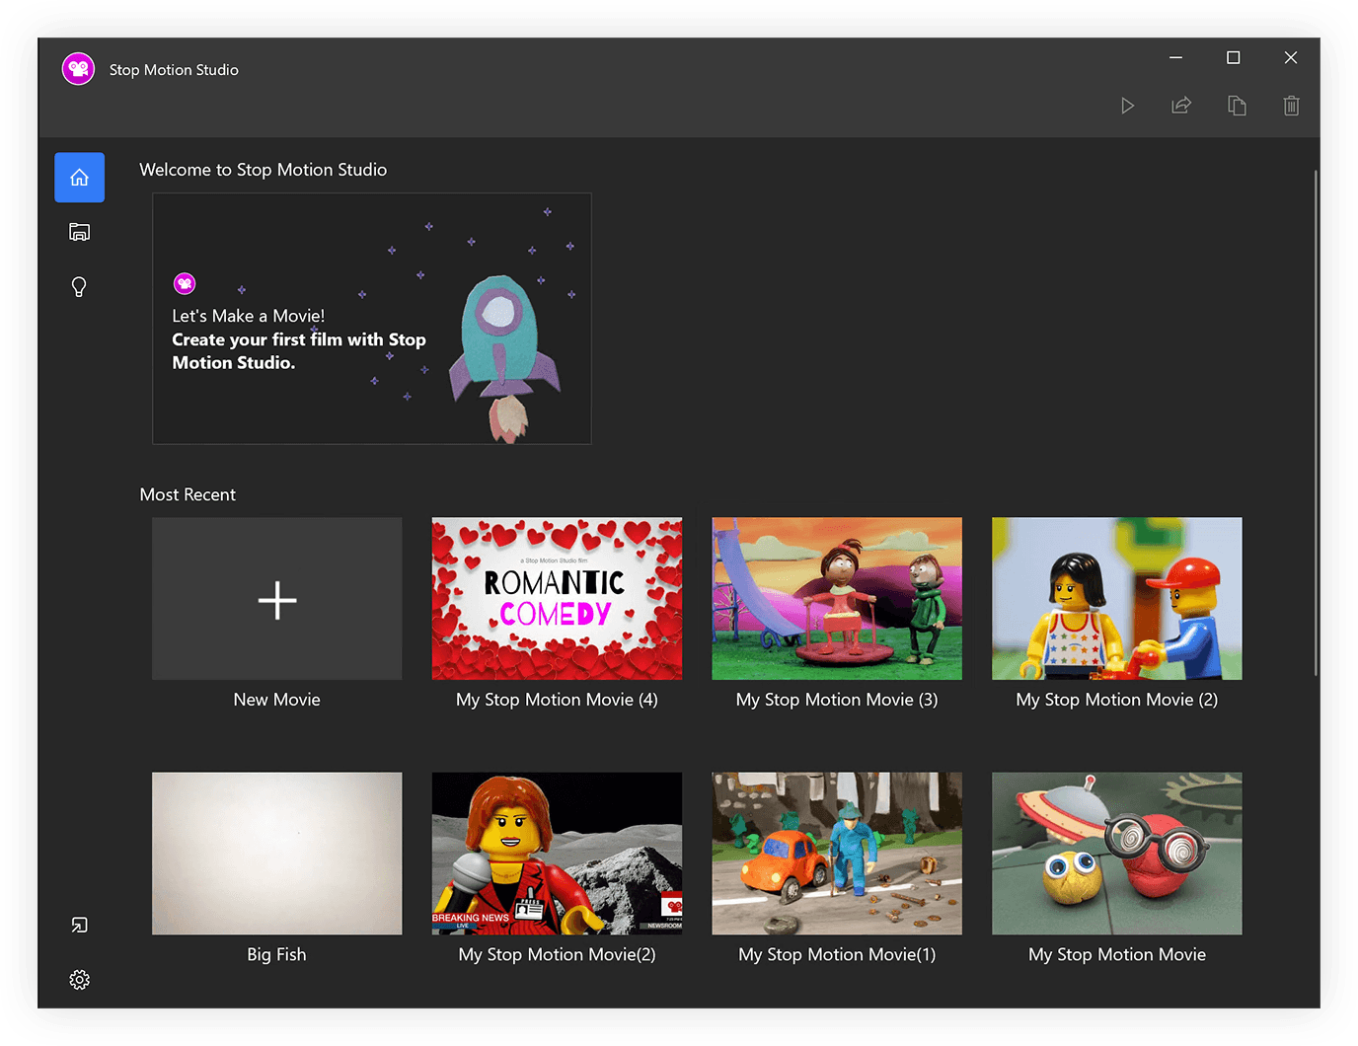Viewport: 1358px width, 1046px height.
Task: Close the Stop Motion Studio window
Action: point(1290,57)
